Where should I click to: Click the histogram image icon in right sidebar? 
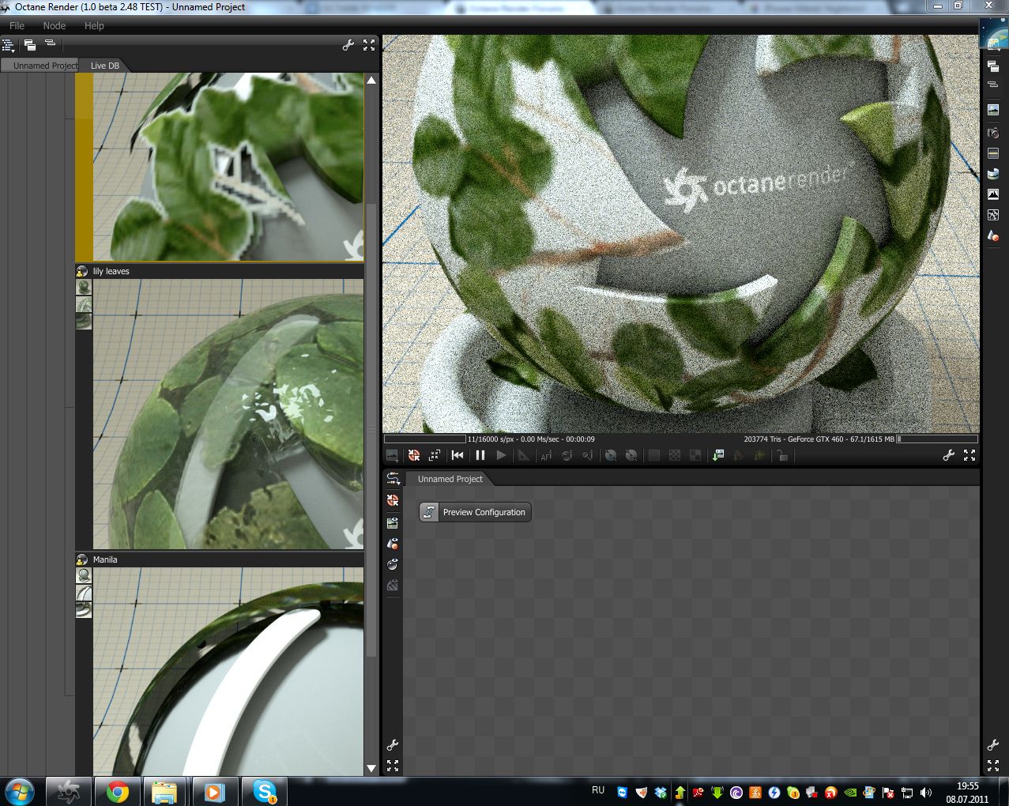pyautogui.click(x=993, y=194)
